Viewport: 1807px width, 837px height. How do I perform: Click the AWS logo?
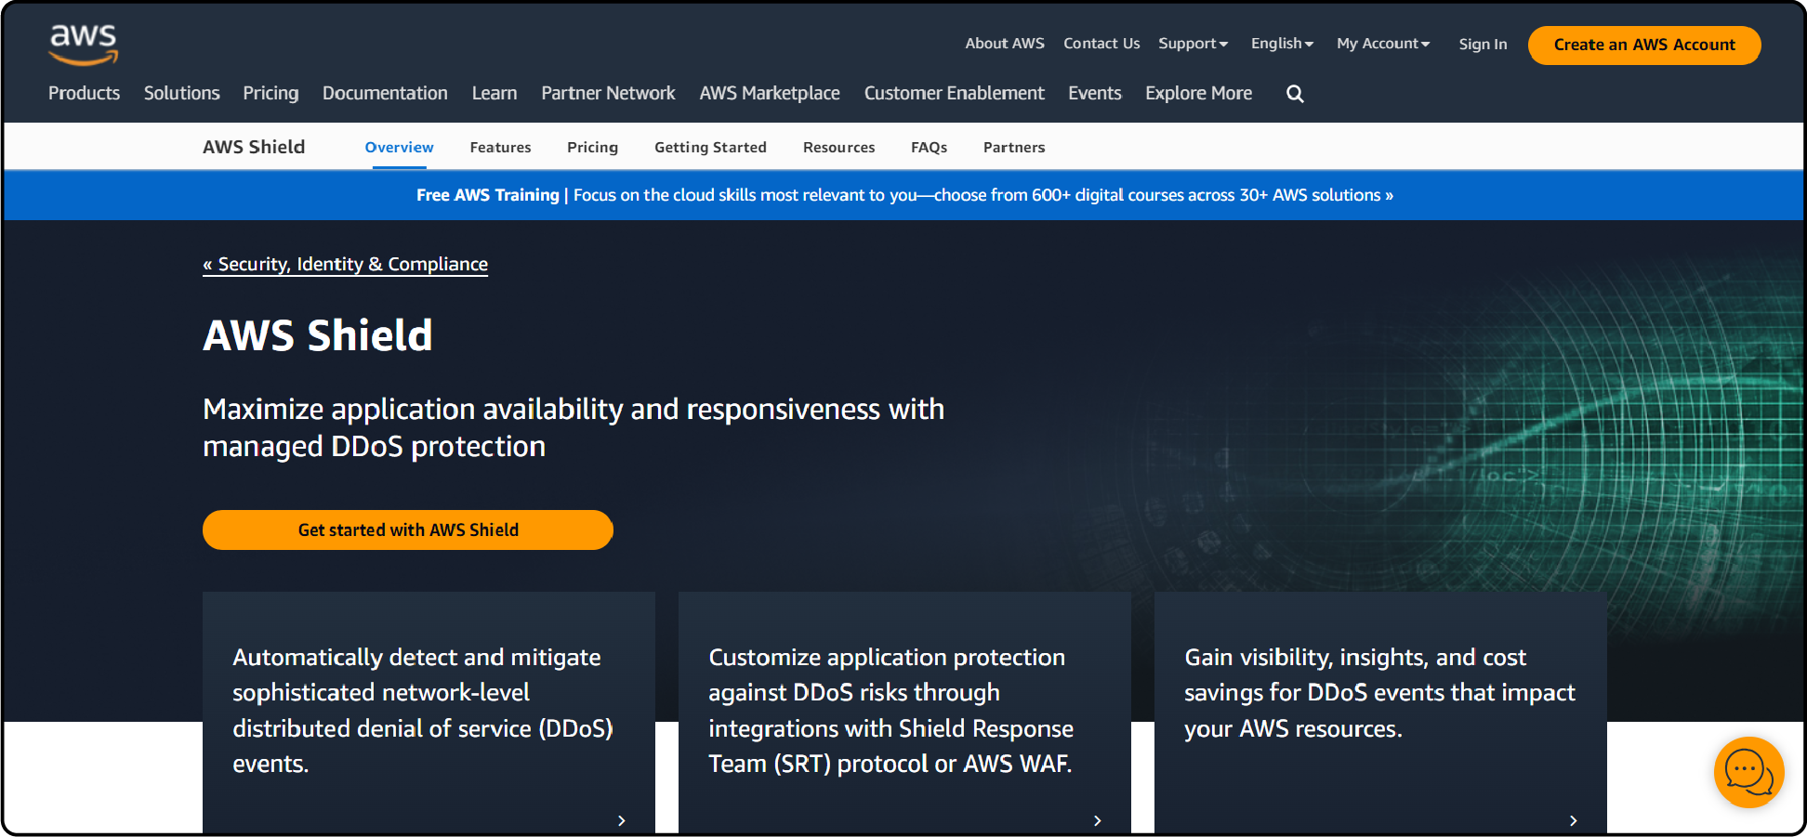[x=84, y=44]
